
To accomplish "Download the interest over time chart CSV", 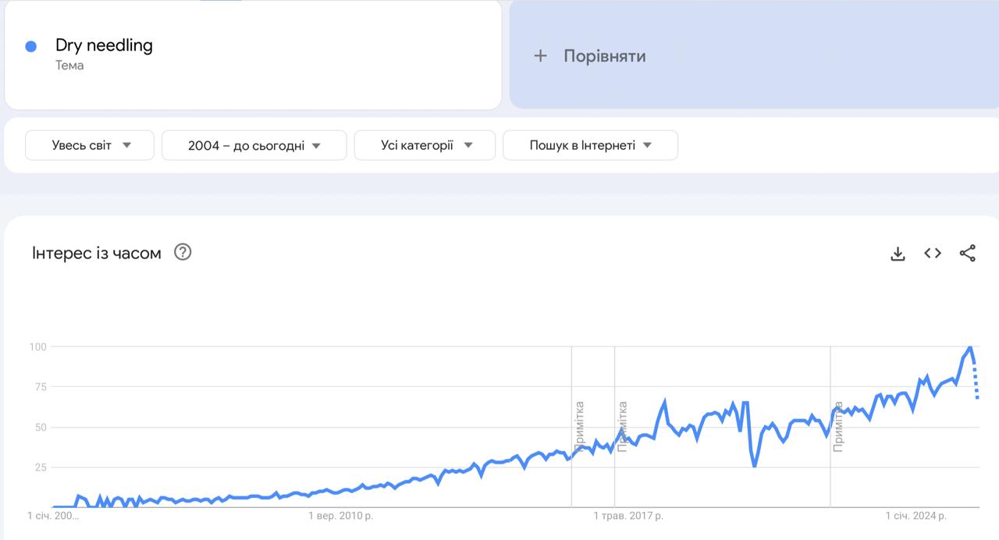I will [898, 254].
